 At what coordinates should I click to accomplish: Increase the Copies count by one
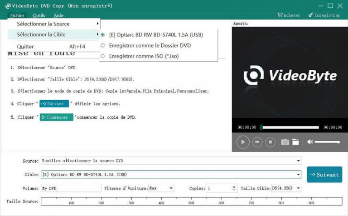click(234, 187)
